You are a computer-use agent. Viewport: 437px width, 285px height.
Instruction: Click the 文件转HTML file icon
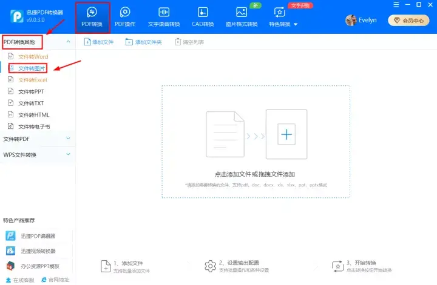[10, 114]
